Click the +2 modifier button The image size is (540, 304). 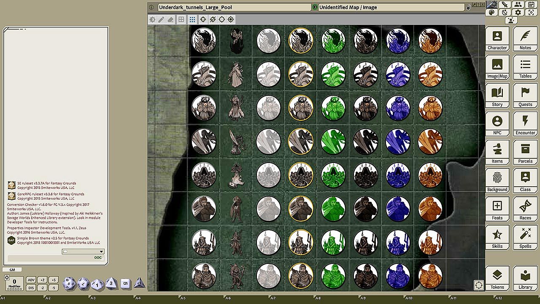43,280
